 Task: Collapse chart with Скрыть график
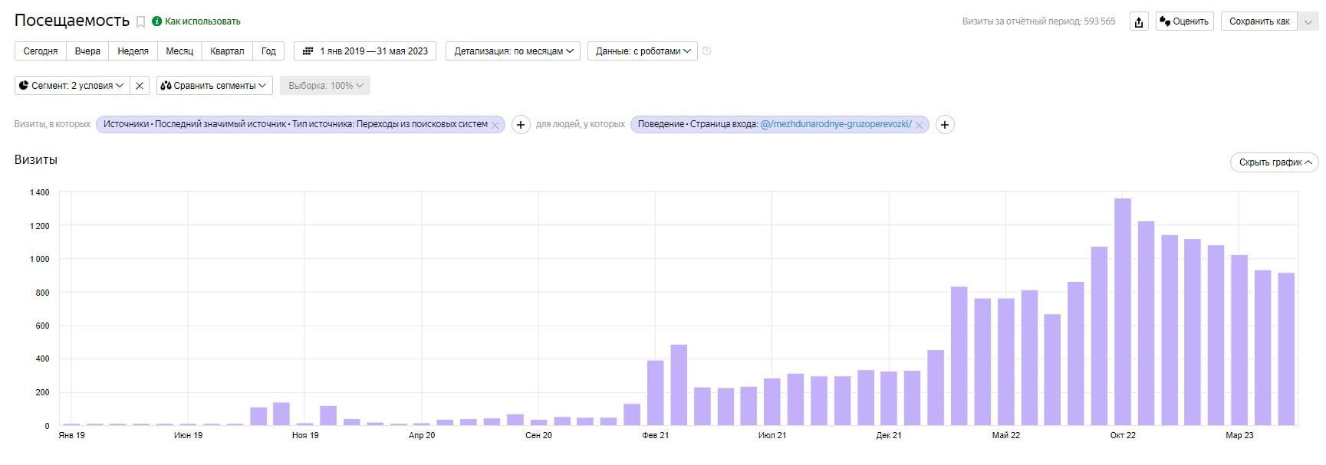point(1274,162)
